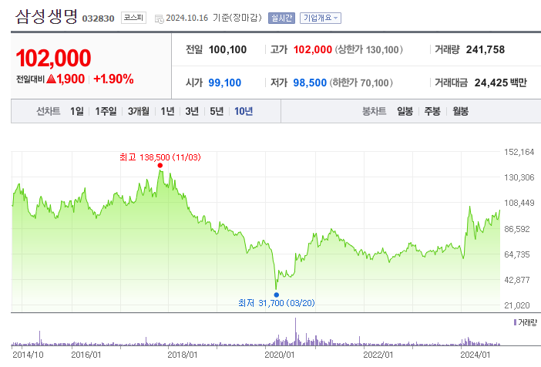Switch chart to 1년 range
Viewport: 541px width, 367px height.
[167, 111]
